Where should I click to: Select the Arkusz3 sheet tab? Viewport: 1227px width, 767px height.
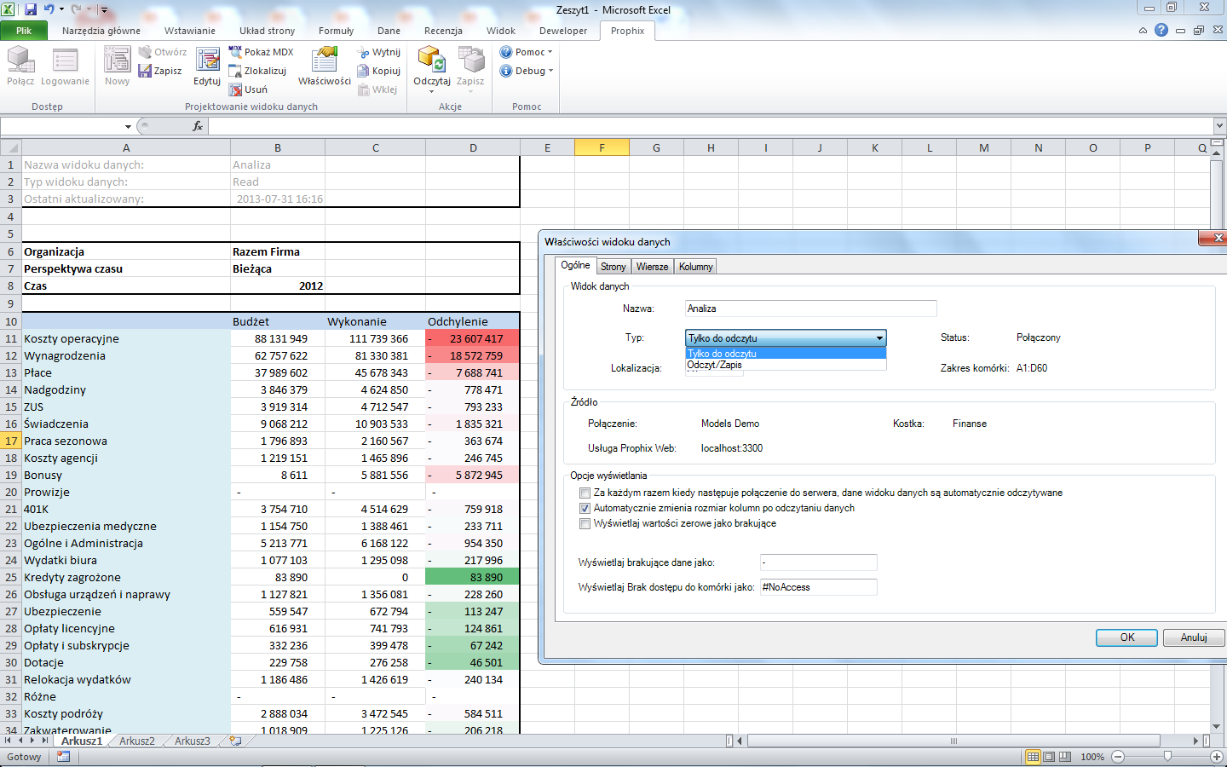point(192,741)
